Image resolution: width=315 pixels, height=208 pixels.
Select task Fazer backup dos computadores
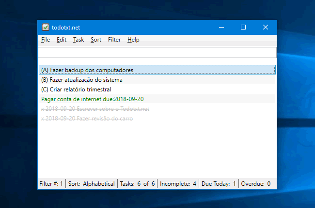click(157, 70)
